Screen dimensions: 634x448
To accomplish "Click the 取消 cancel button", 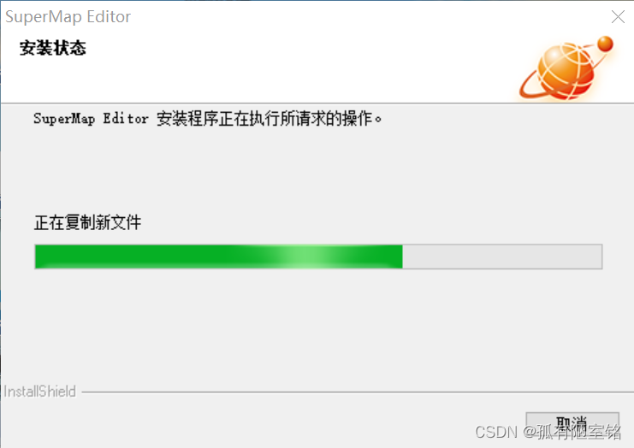I will click(x=572, y=424).
